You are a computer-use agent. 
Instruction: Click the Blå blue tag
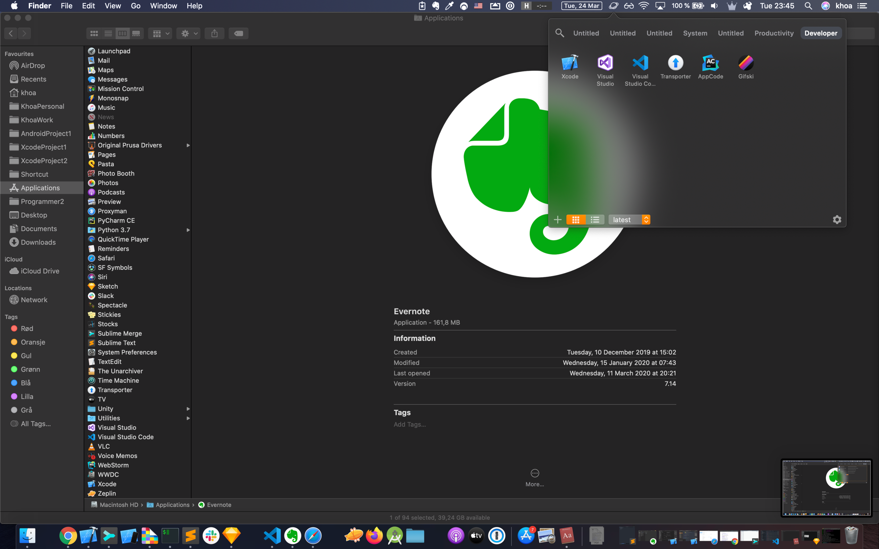42,383
